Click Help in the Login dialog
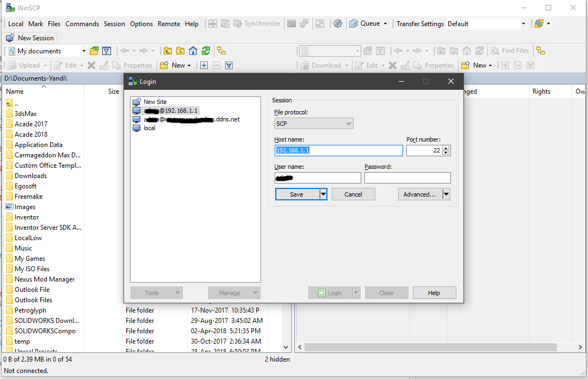588x379 pixels. pos(434,292)
